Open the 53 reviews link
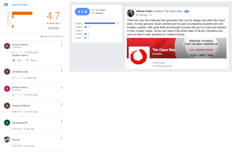 (53, 28)
